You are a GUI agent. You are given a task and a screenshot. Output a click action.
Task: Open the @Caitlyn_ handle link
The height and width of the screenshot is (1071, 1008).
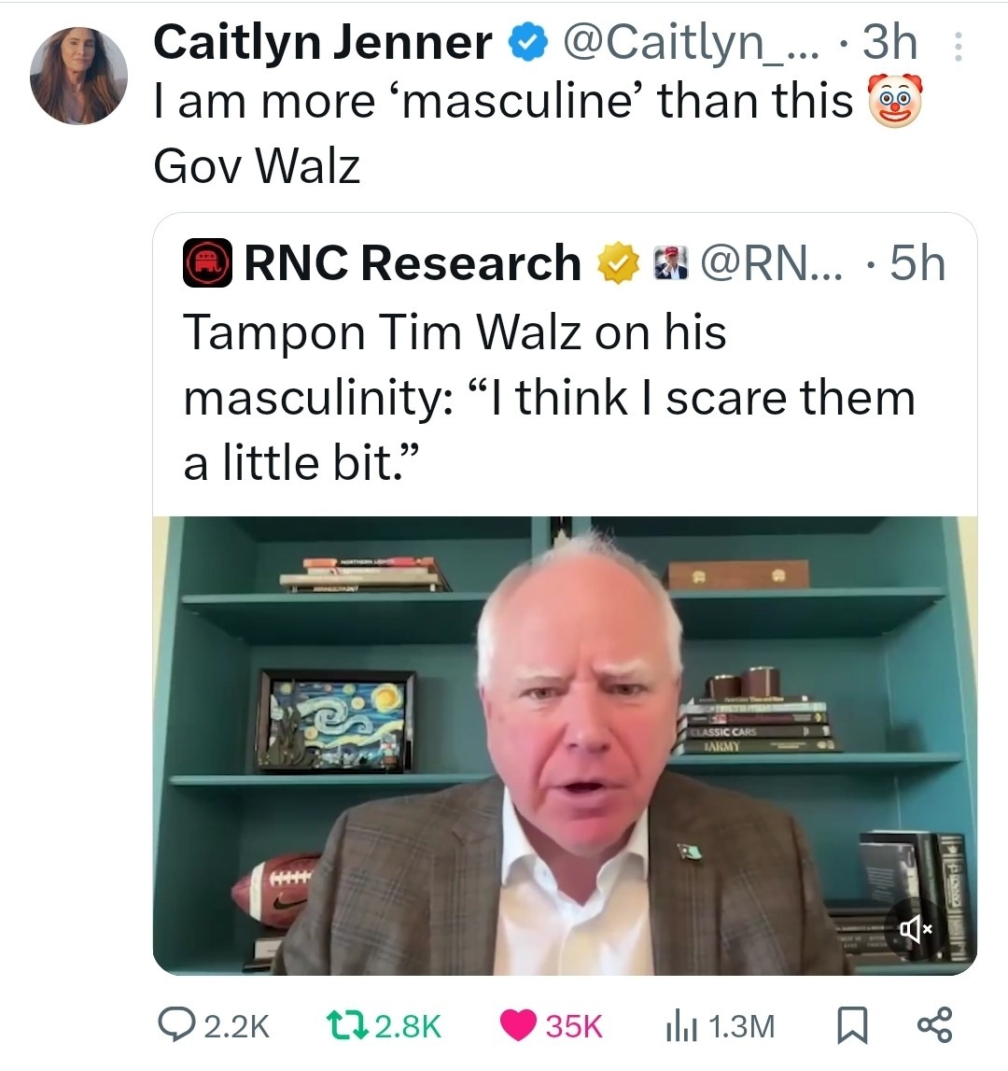686,43
